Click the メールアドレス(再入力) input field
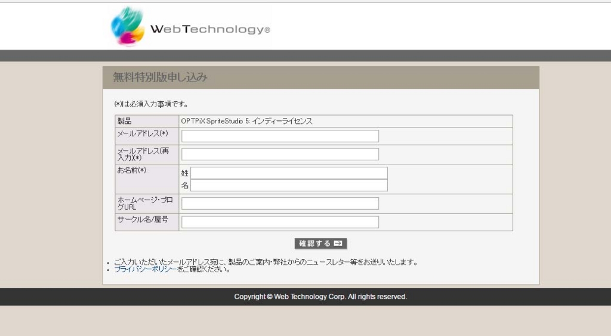 (x=280, y=154)
